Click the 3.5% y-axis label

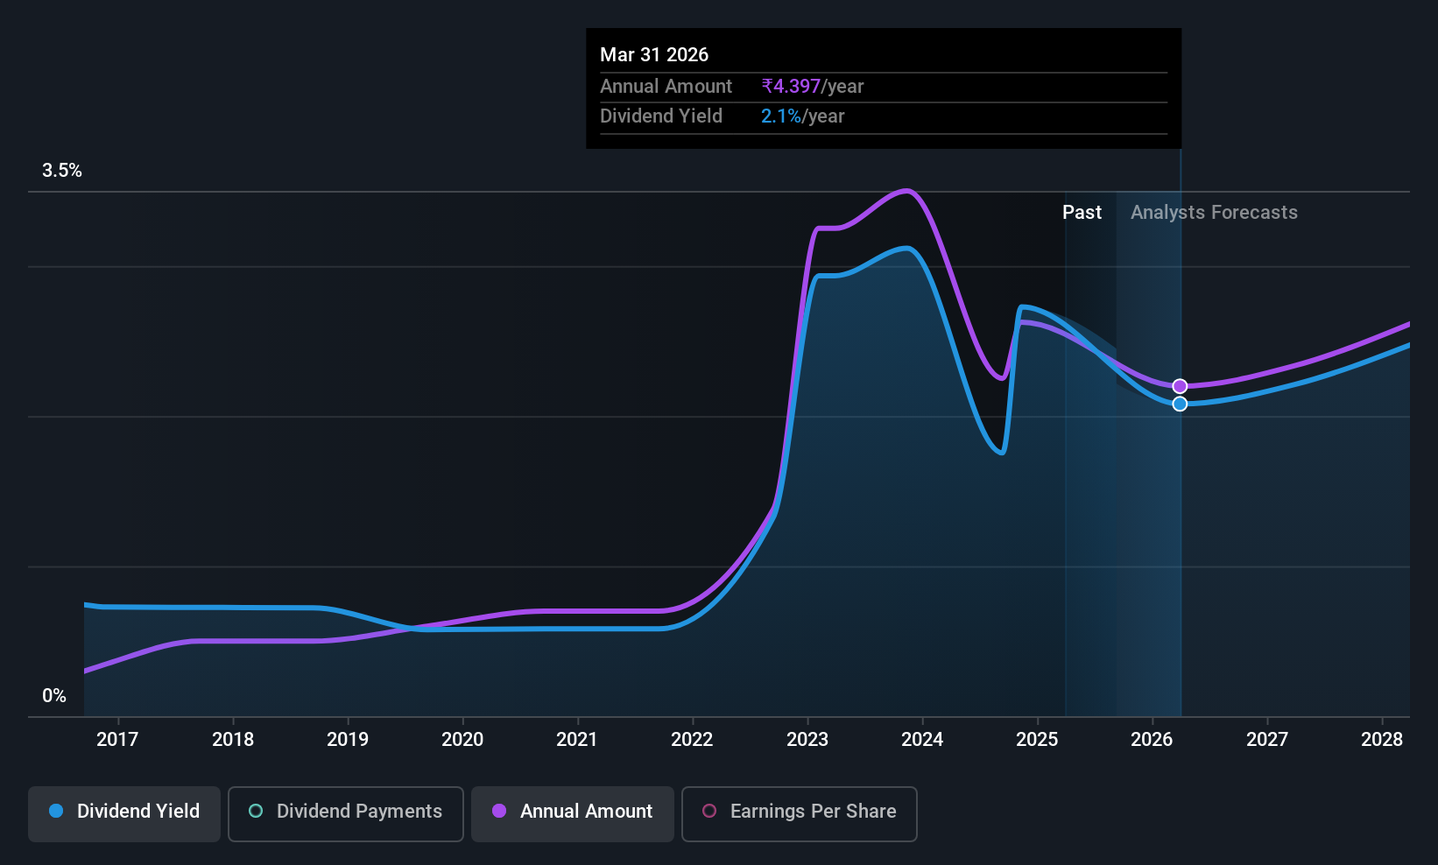[x=62, y=171]
